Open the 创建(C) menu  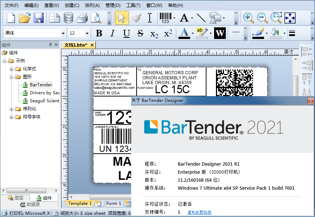point(72,5)
